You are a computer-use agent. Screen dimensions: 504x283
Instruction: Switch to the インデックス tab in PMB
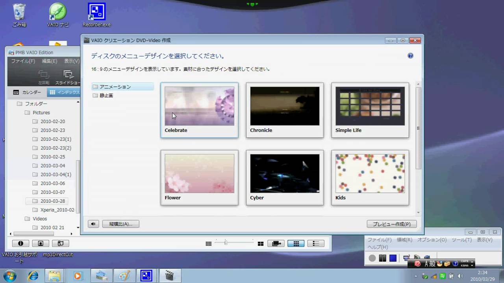pos(64,92)
